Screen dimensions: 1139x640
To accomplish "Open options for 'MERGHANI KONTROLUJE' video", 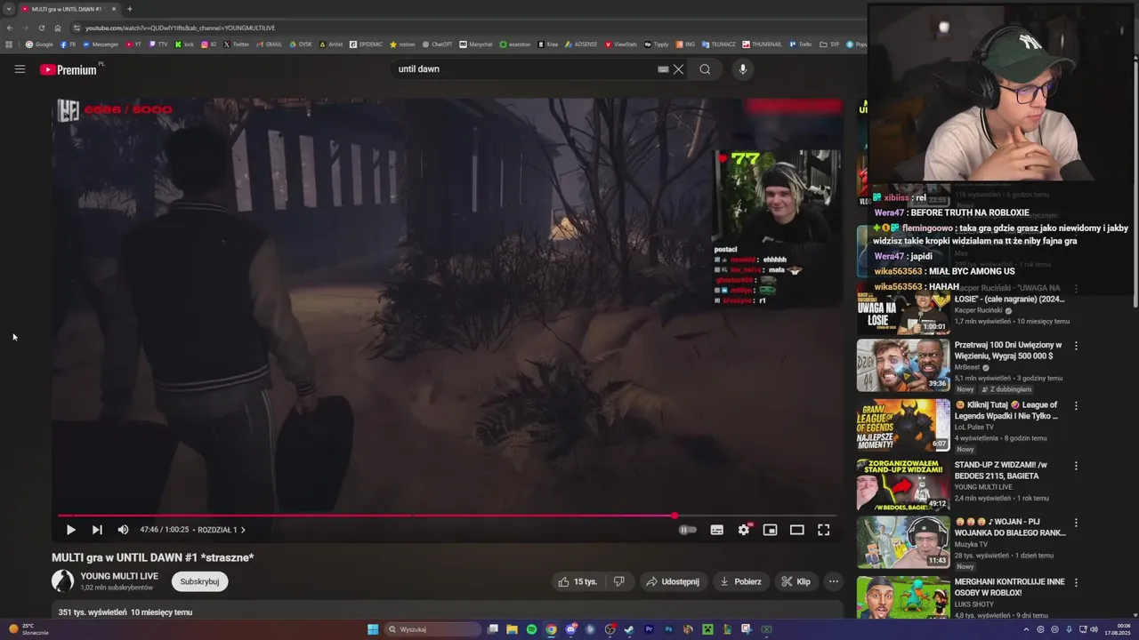I will coord(1076,583).
